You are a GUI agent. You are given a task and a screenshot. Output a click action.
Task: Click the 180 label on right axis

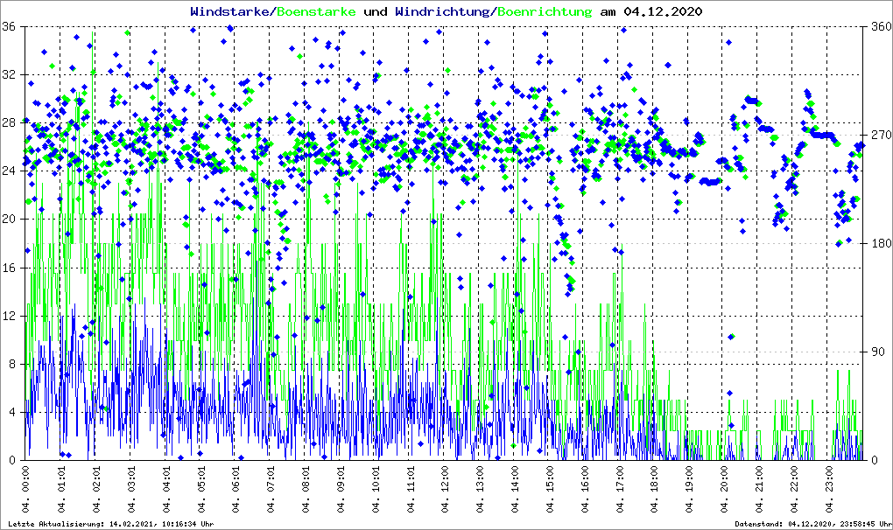pyautogui.click(x=877, y=243)
